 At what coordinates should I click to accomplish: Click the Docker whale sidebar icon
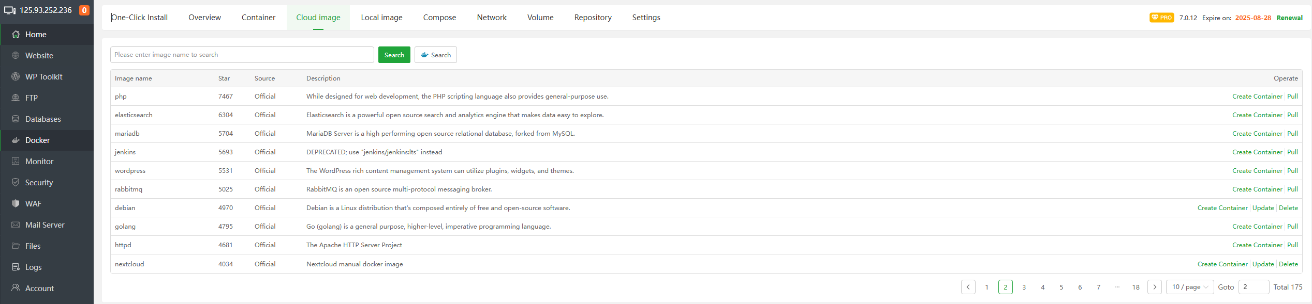point(16,140)
